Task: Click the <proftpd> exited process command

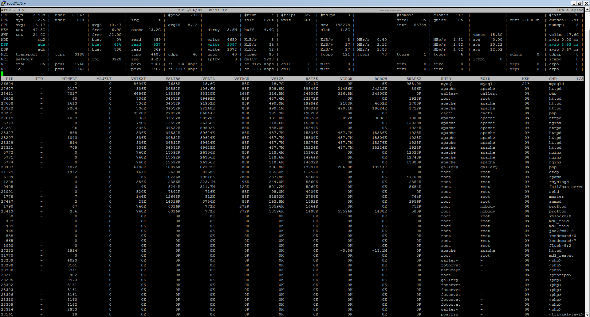Action: point(560,275)
